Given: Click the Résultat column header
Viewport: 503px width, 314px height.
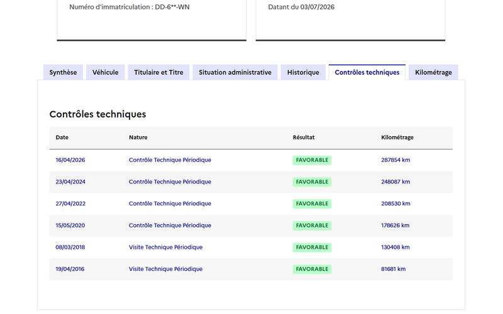Looking at the screenshot, I should (x=304, y=138).
